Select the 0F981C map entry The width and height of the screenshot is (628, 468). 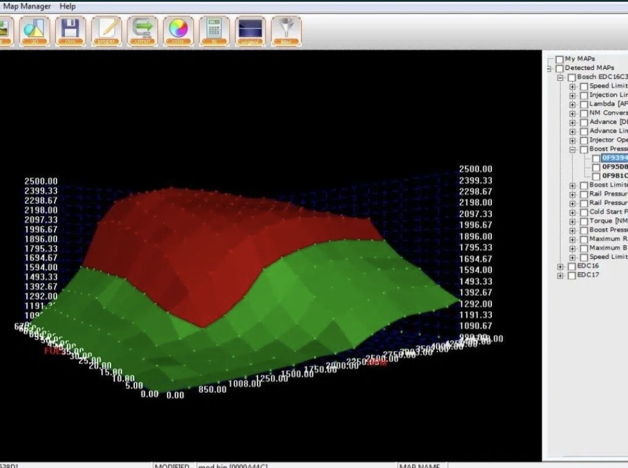click(x=615, y=176)
